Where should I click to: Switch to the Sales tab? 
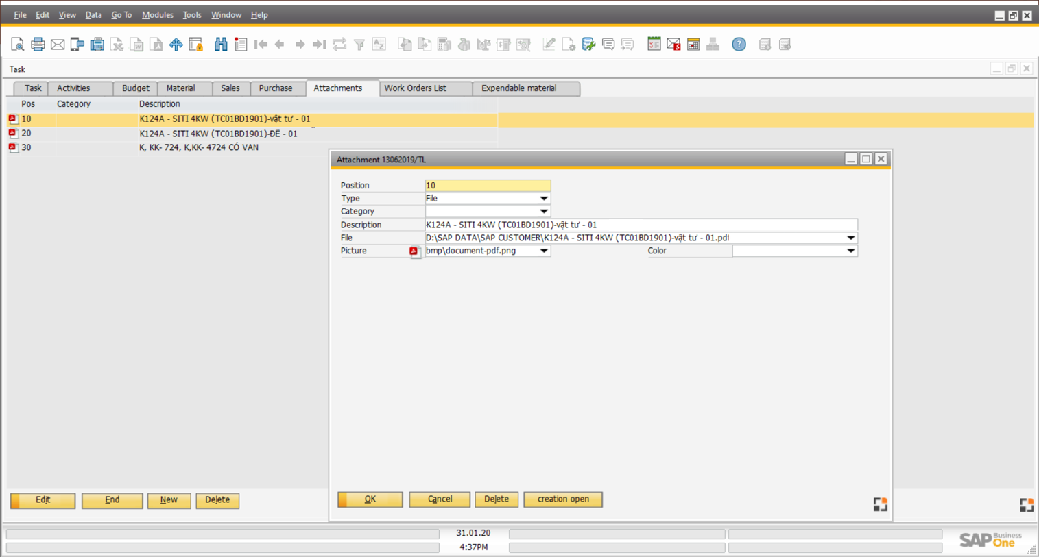tap(230, 88)
